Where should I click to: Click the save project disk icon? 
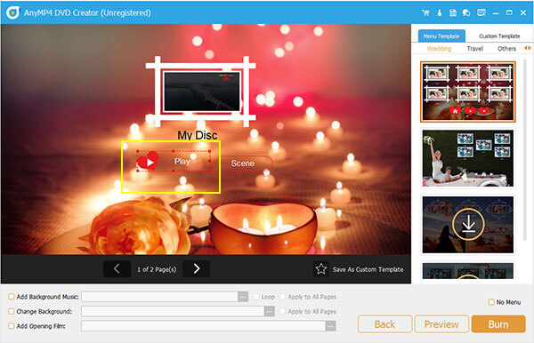(x=453, y=13)
